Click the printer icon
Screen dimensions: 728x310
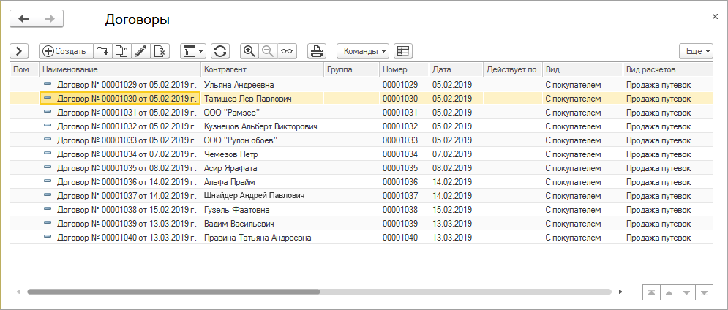tap(317, 51)
